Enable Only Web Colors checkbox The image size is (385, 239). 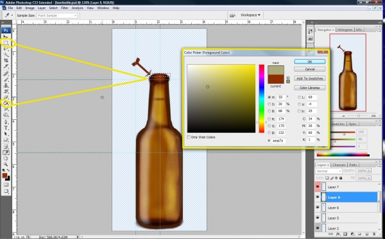click(189, 137)
